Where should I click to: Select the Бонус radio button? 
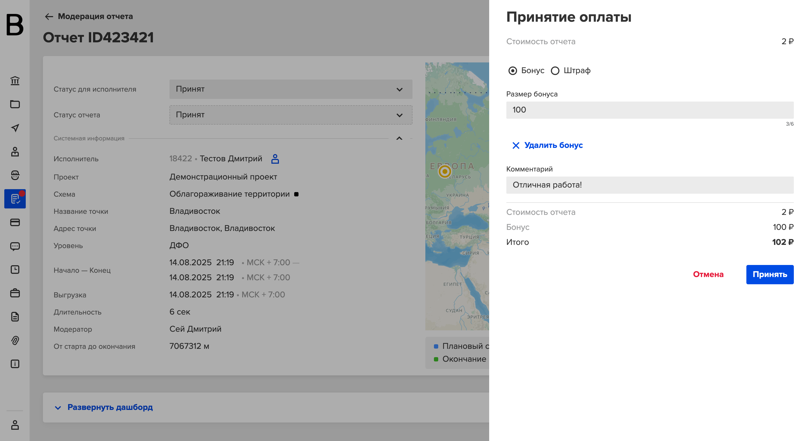(513, 71)
